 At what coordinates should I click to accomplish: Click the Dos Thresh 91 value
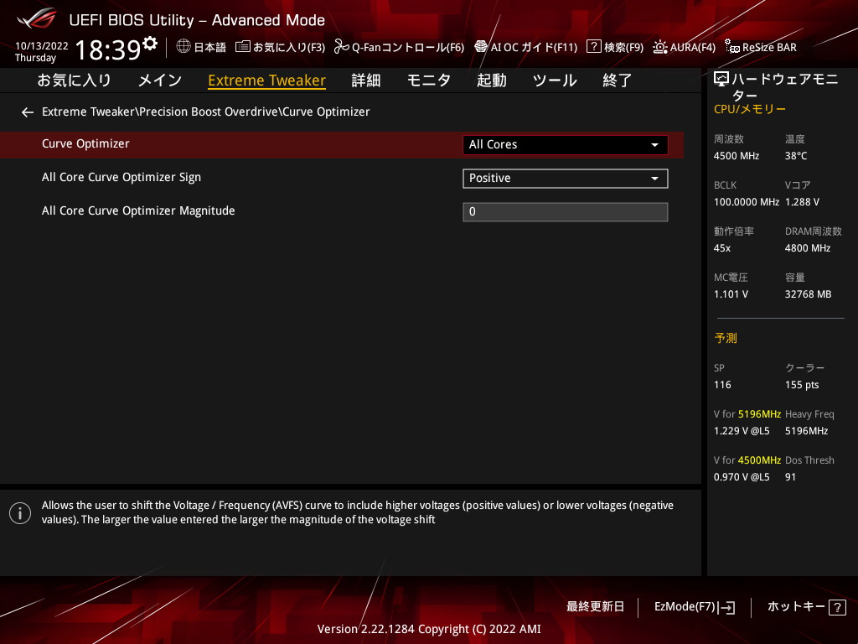pos(791,477)
